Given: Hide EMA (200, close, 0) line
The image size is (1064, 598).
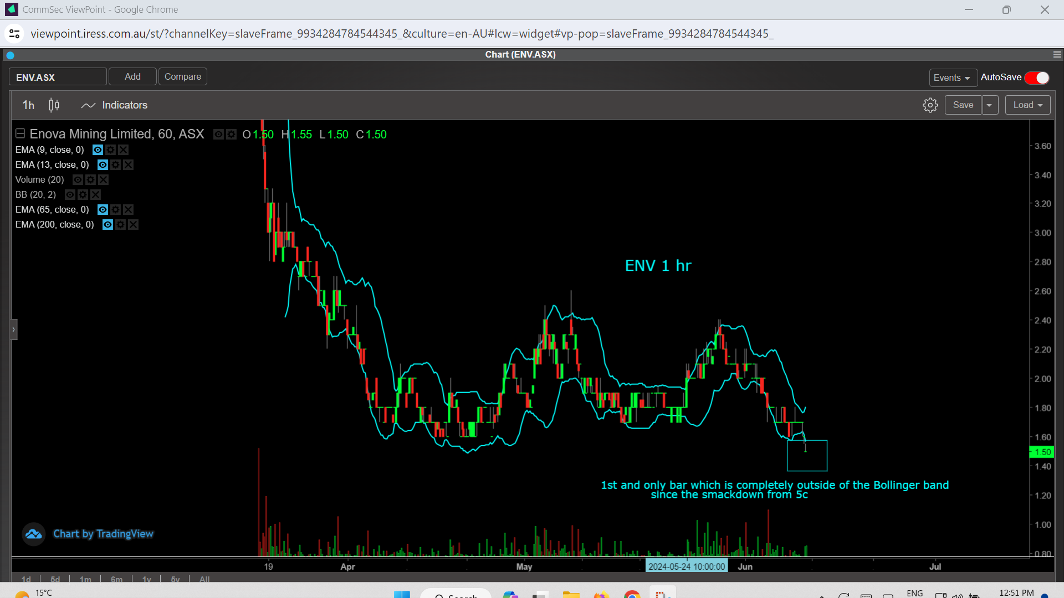Looking at the screenshot, I should 108,225.
